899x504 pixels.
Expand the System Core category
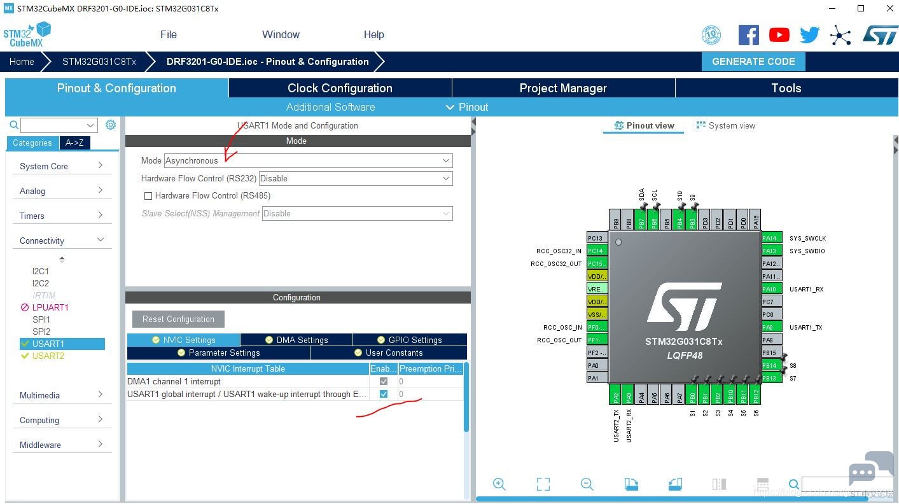tap(62, 166)
